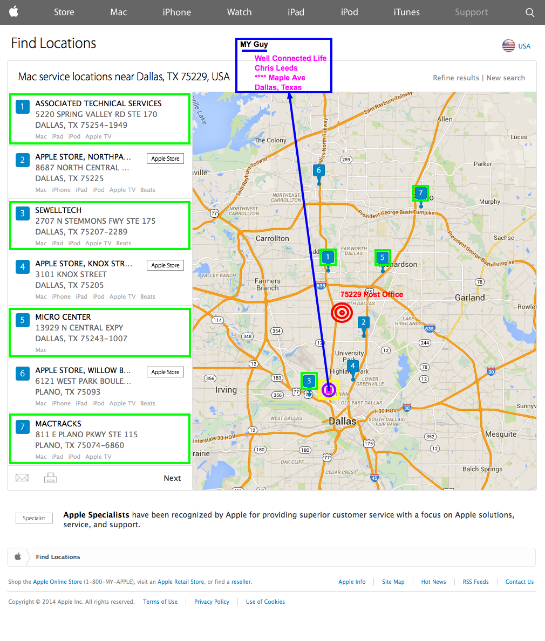Click list number badge 3 for Sewelltech

click(23, 213)
